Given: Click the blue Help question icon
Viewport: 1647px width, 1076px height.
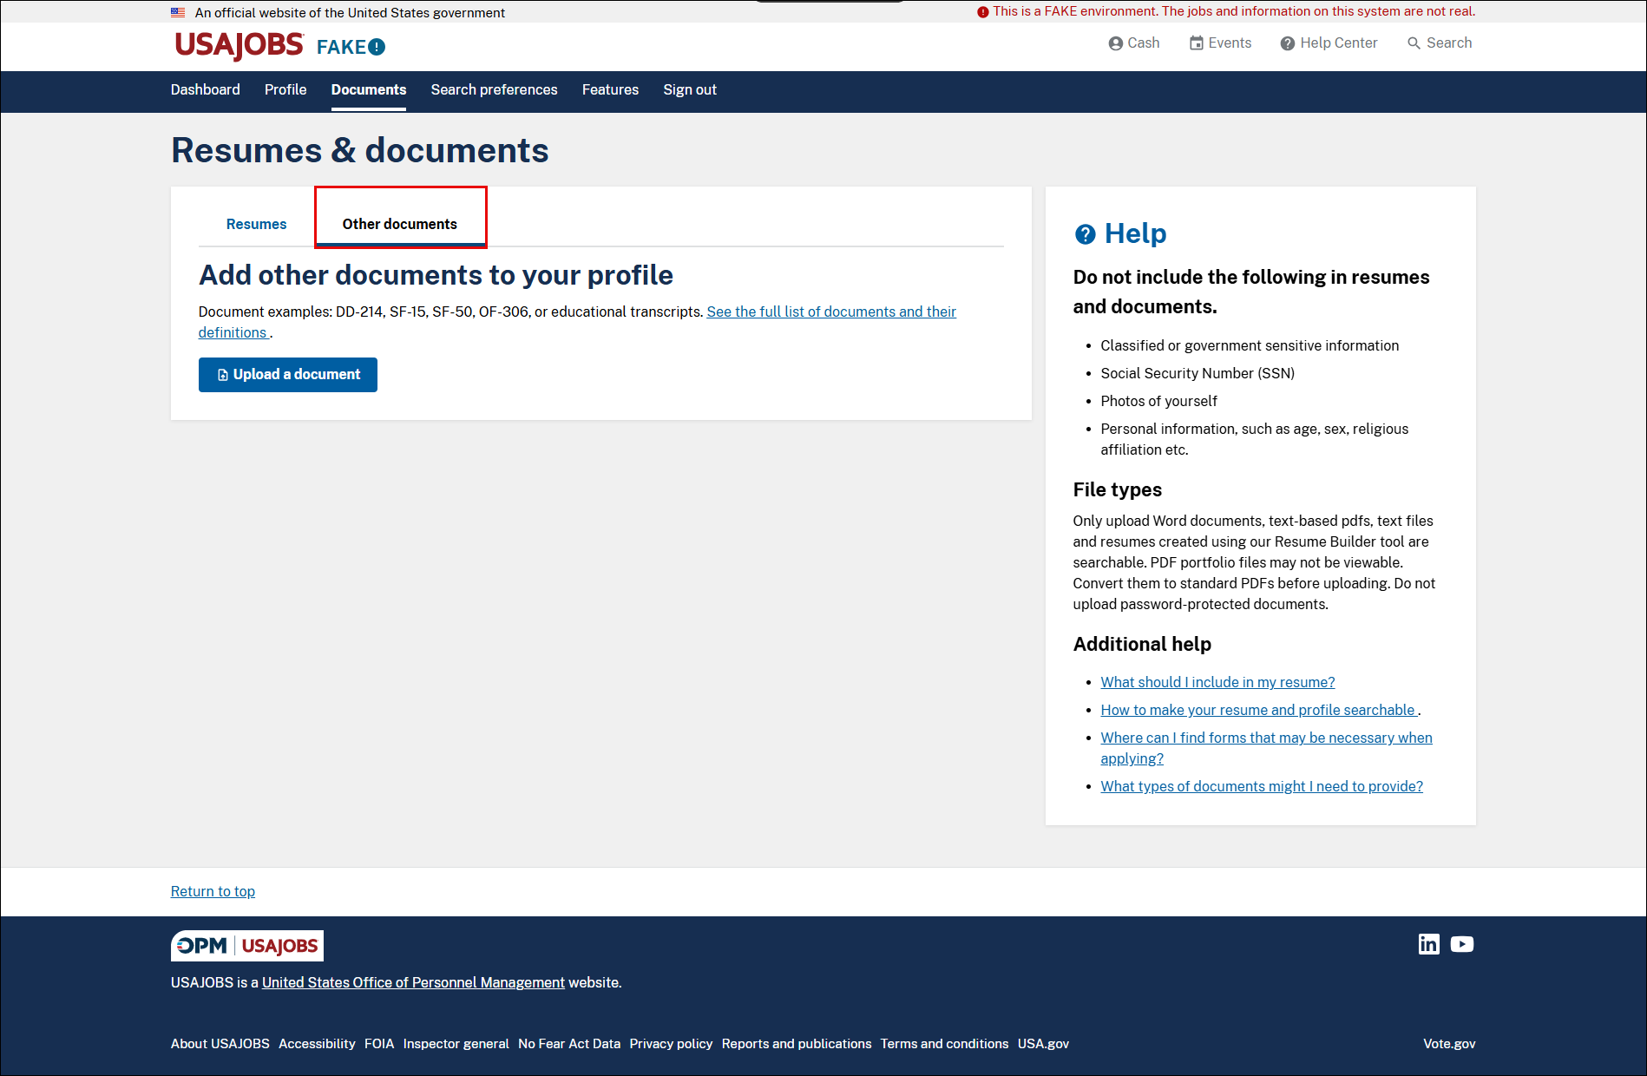Looking at the screenshot, I should point(1085,234).
